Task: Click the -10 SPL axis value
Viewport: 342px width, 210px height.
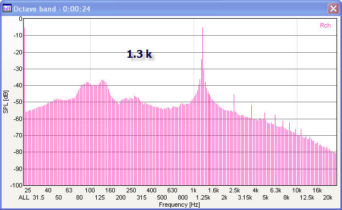Action: (18, 35)
